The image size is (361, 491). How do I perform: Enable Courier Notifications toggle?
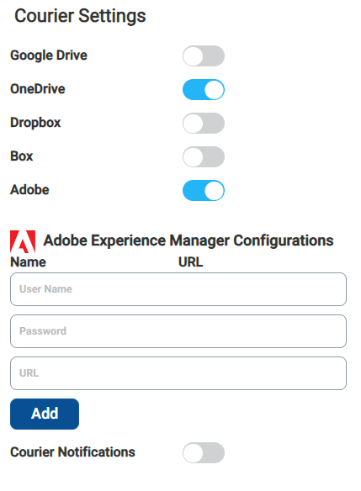click(204, 452)
